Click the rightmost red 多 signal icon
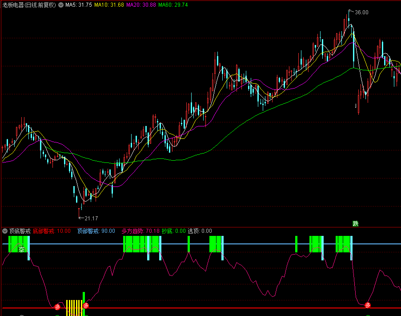Screen dimensions: 401x316 tap(368, 305)
